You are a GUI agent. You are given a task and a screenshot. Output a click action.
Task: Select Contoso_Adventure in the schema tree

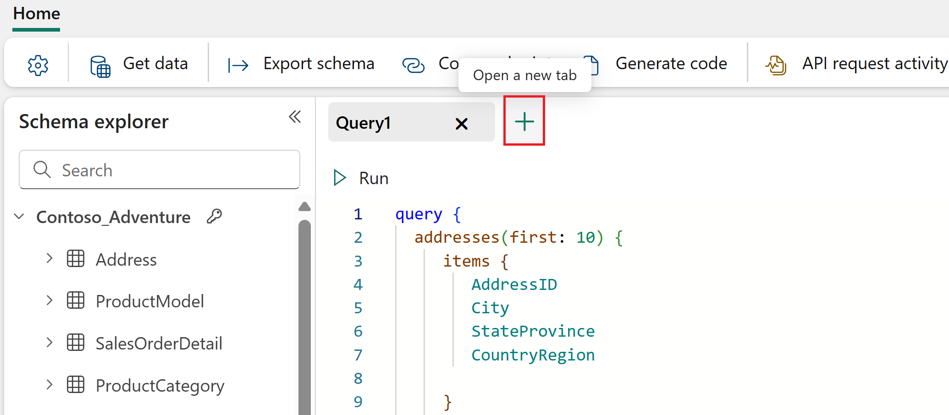coord(113,217)
